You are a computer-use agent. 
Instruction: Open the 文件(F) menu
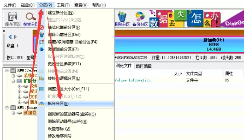point(10,5)
